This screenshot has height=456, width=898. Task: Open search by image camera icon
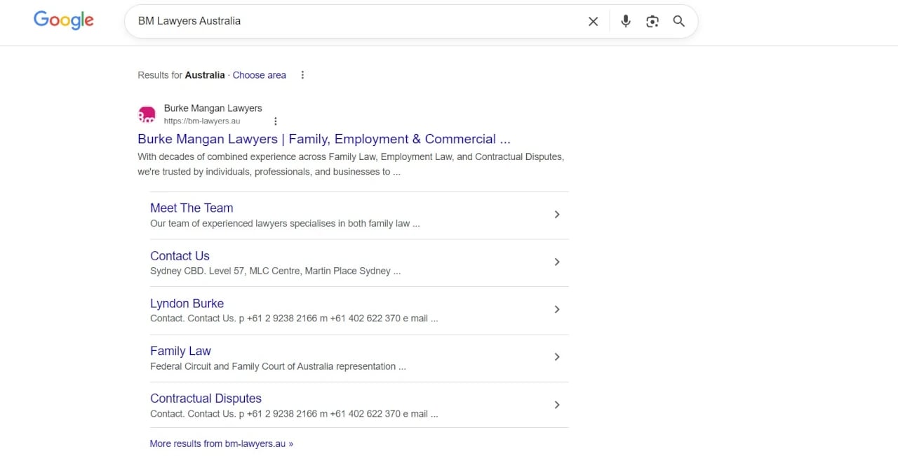pyautogui.click(x=652, y=21)
